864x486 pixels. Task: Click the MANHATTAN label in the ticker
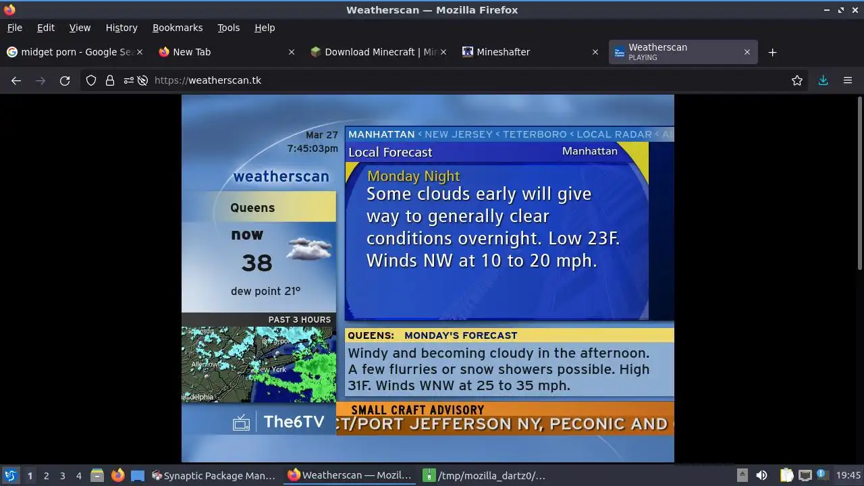[x=381, y=134]
